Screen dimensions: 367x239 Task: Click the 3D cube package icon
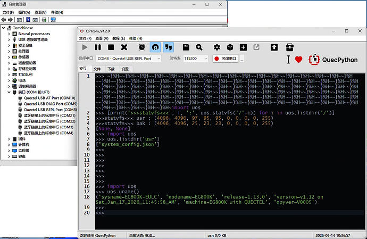point(230,47)
